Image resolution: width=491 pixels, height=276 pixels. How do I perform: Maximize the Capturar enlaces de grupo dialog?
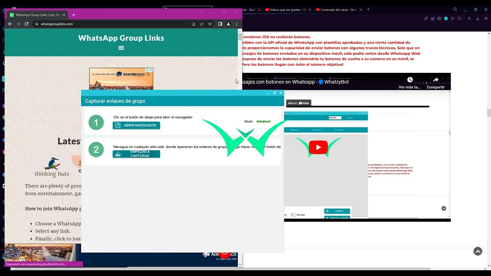click(275, 93)
